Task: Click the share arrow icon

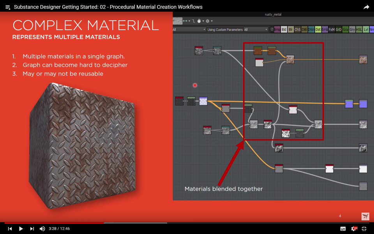Action: pos(366,7)
